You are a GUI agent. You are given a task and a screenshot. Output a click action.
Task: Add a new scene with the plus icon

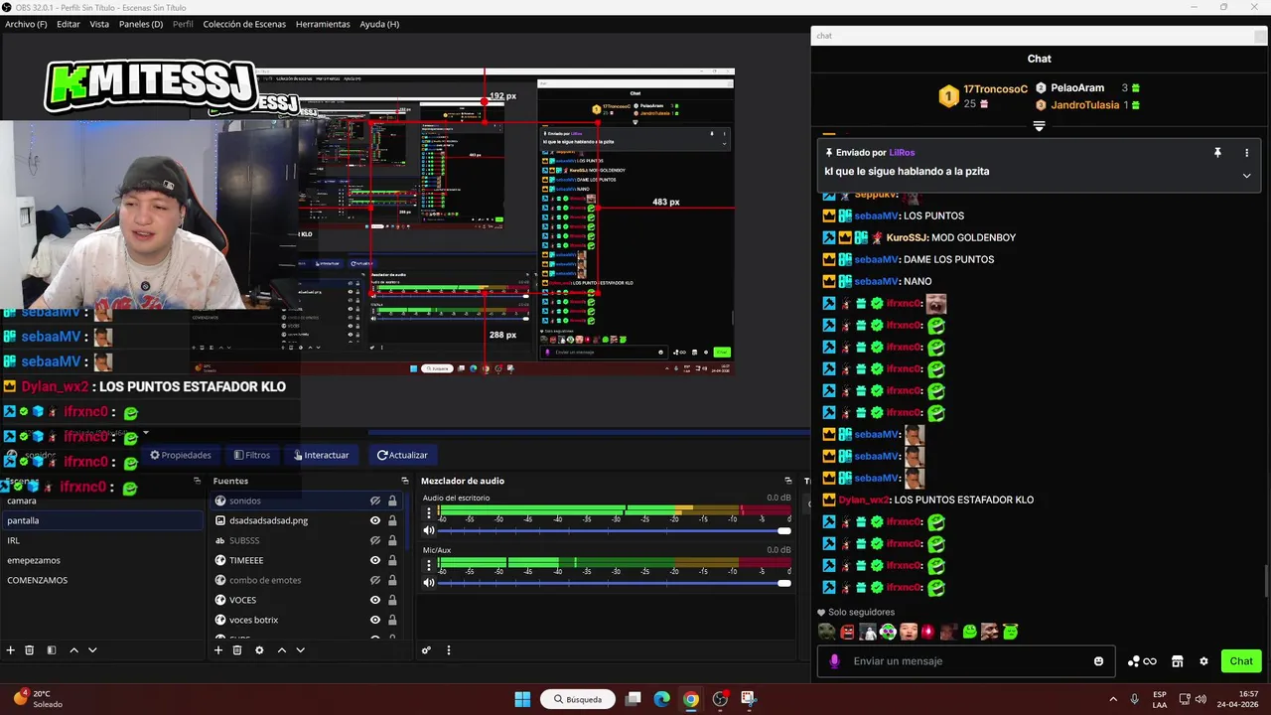(x=11, y=650)
